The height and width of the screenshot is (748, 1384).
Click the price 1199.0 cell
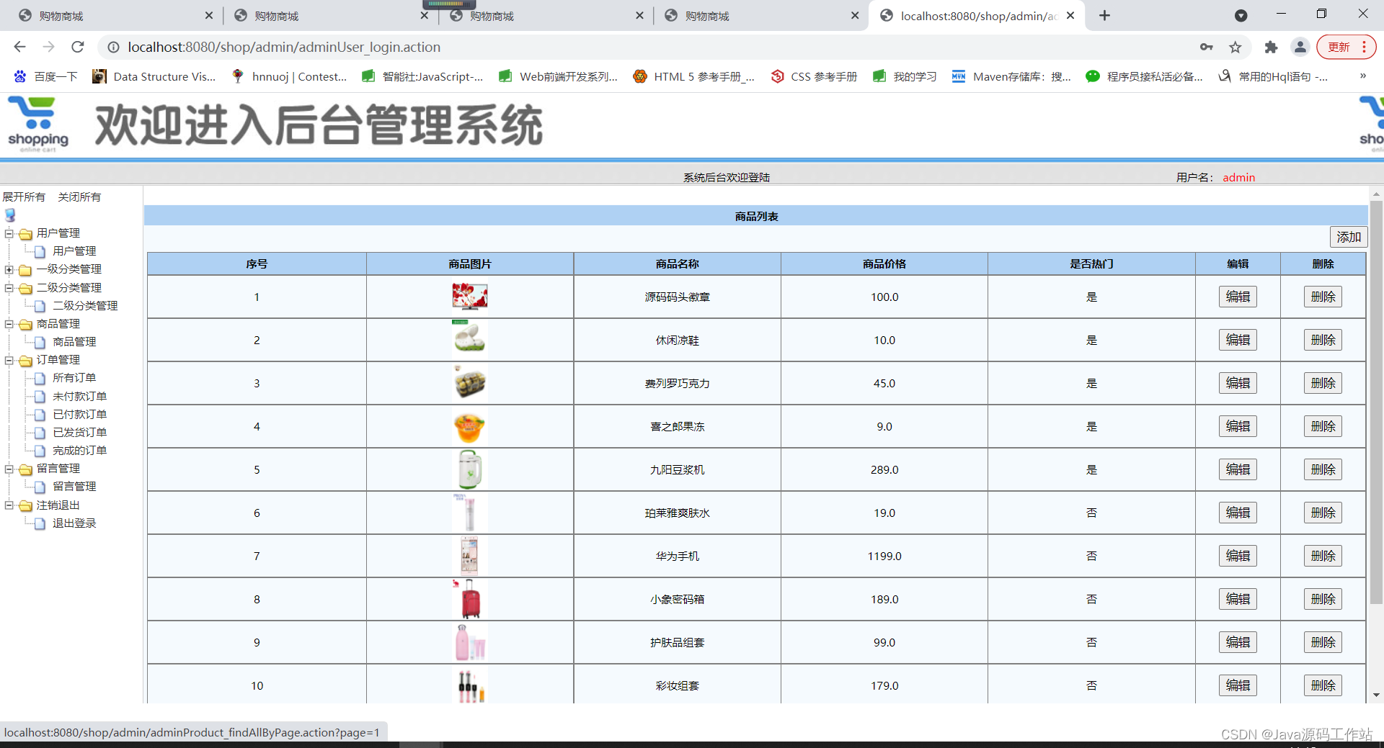pyautogui.click(x=884, y=556)
